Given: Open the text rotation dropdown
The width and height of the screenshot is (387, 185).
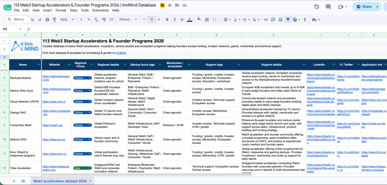Looking at the screenshot, I should 256,20.
